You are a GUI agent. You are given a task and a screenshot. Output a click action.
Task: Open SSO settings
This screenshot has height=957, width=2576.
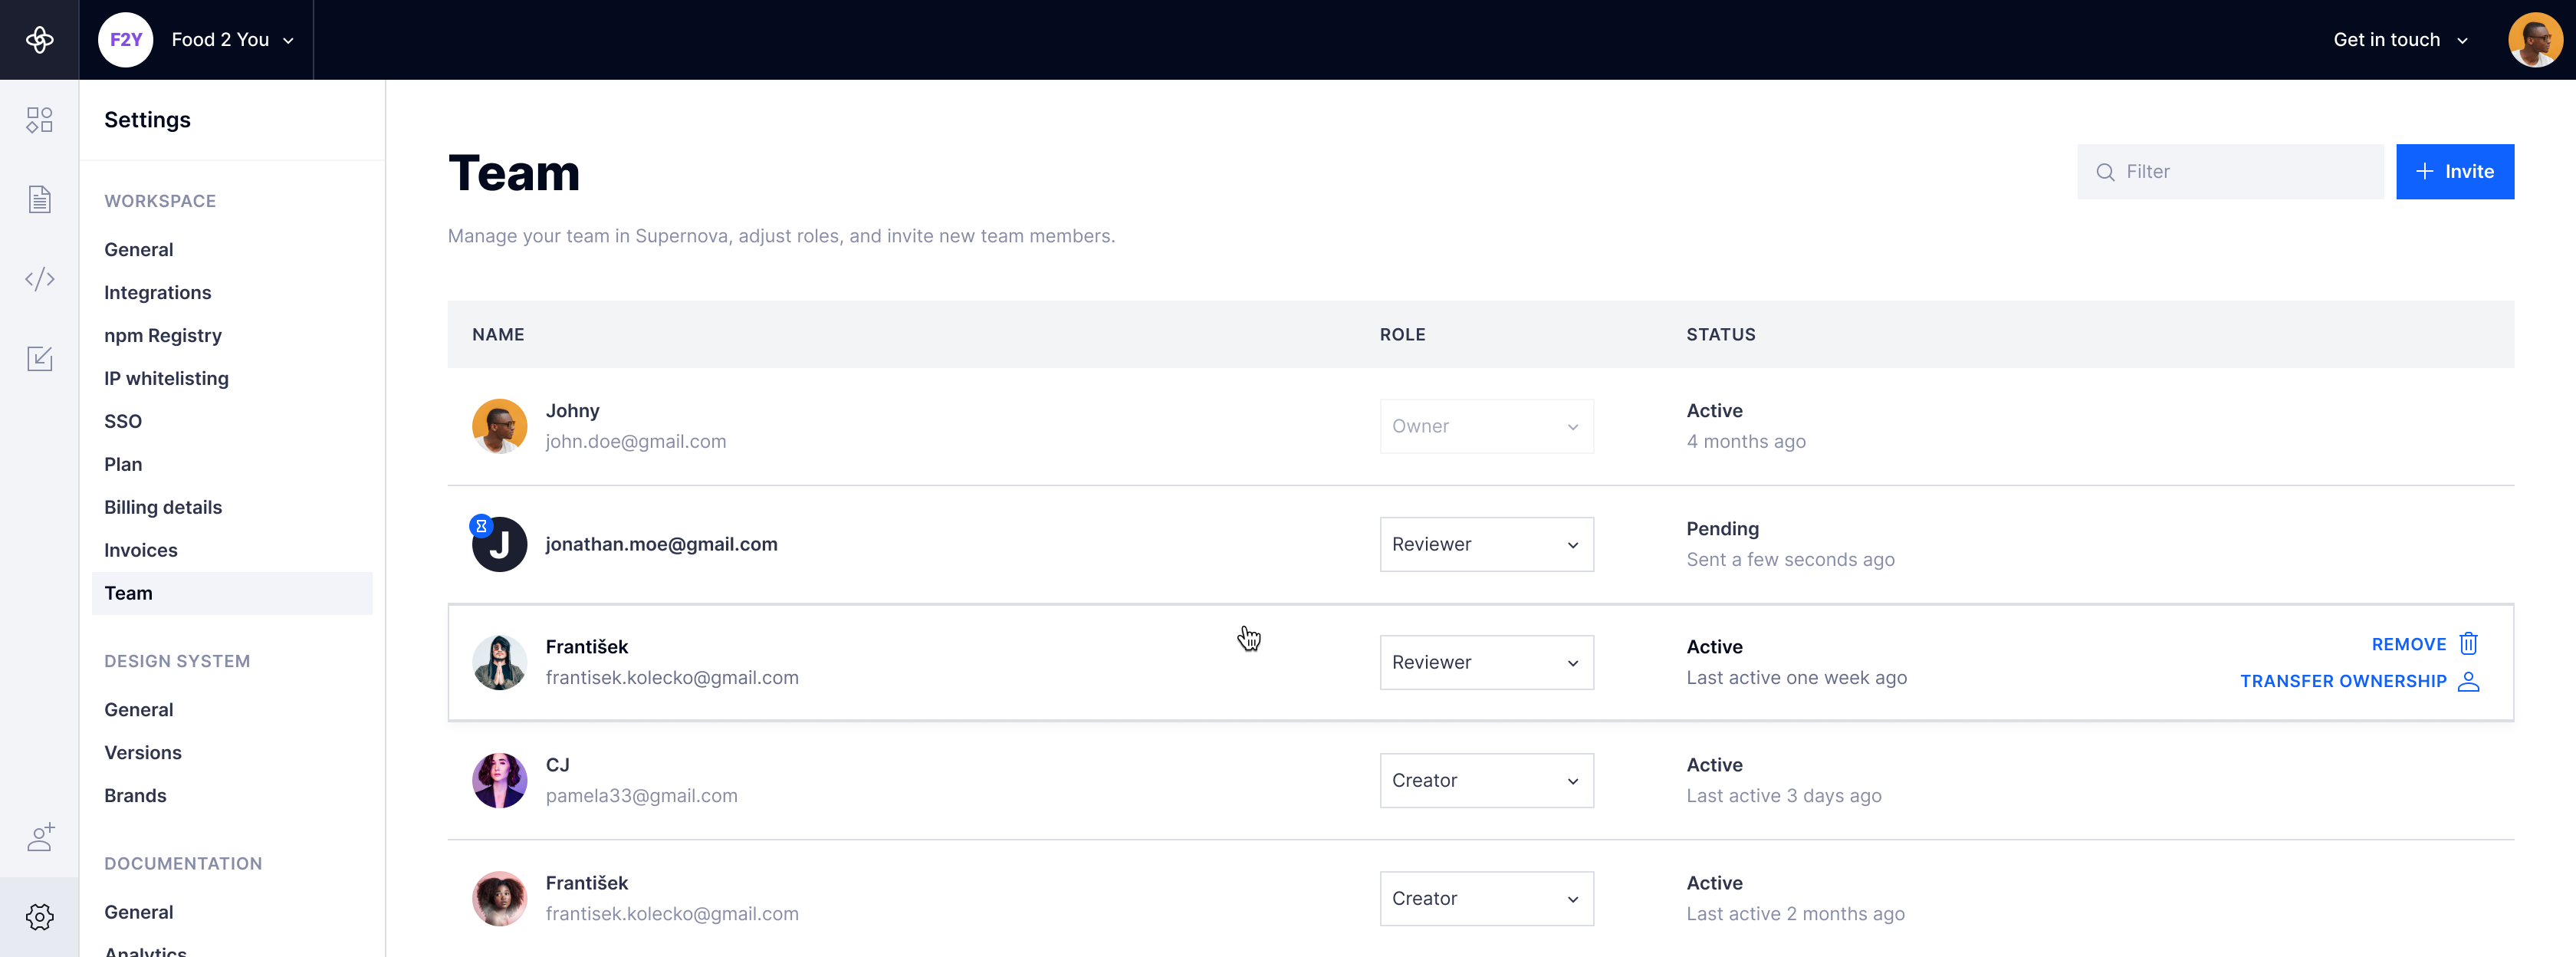point(123,422)
